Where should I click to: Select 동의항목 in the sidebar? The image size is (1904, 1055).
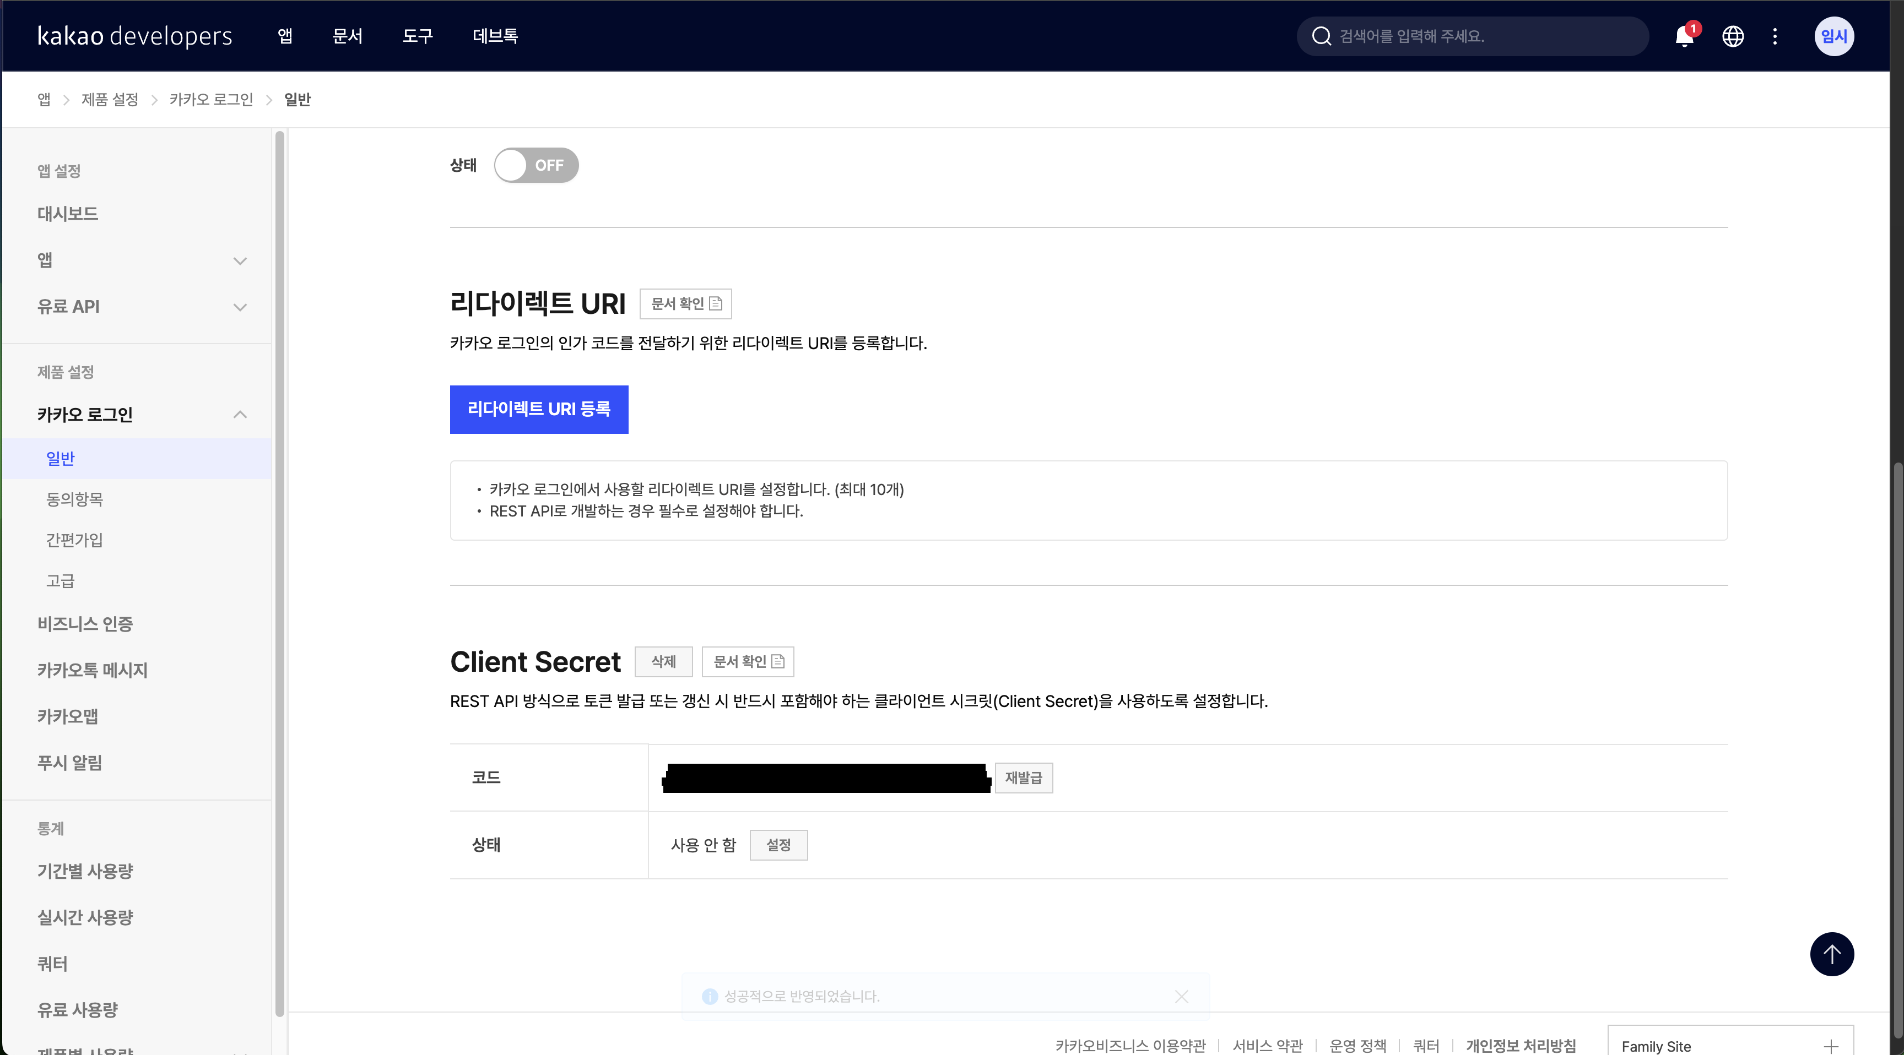75,499
